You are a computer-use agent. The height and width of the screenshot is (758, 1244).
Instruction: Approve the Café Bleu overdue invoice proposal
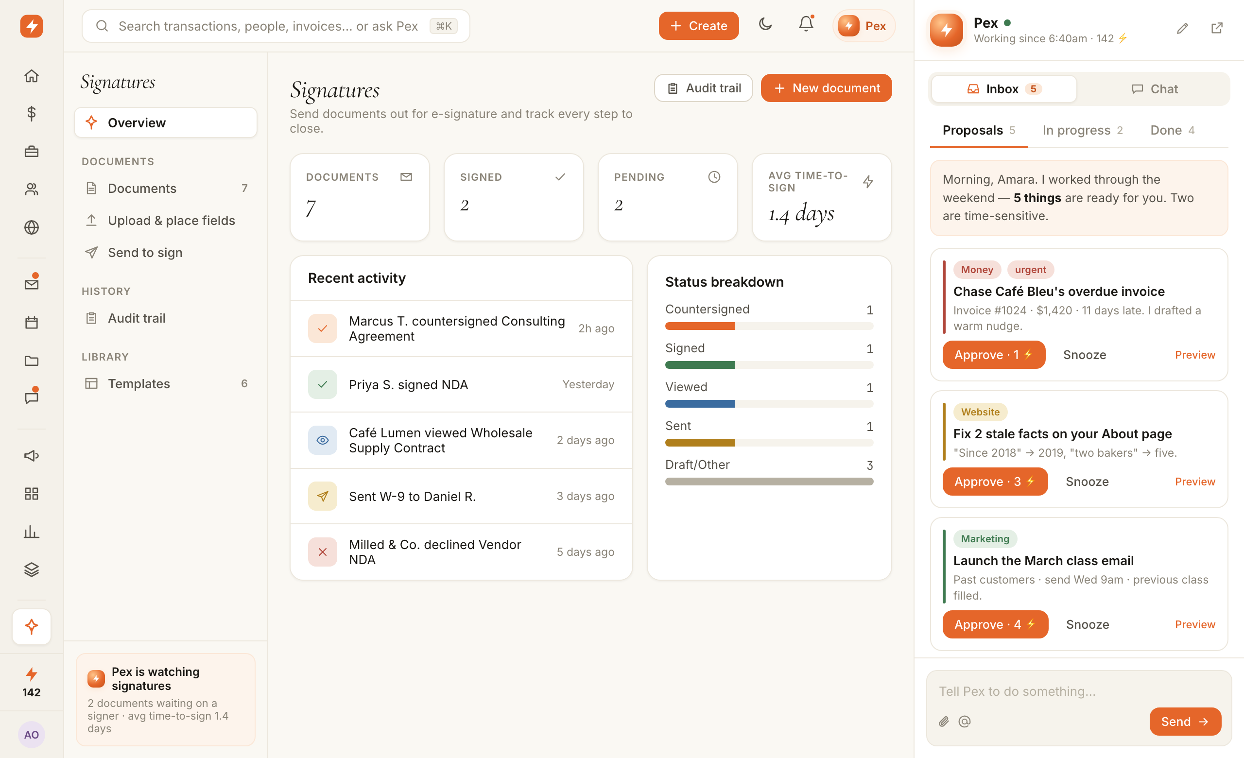[x=994, y=355]
